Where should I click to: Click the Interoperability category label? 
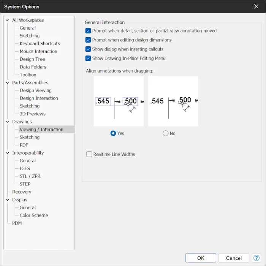pyautogui.click(x=28, y=153)
